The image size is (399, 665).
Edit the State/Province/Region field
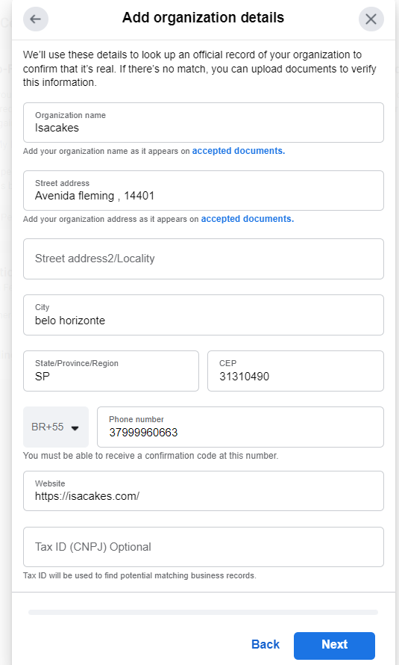(111, 371)
